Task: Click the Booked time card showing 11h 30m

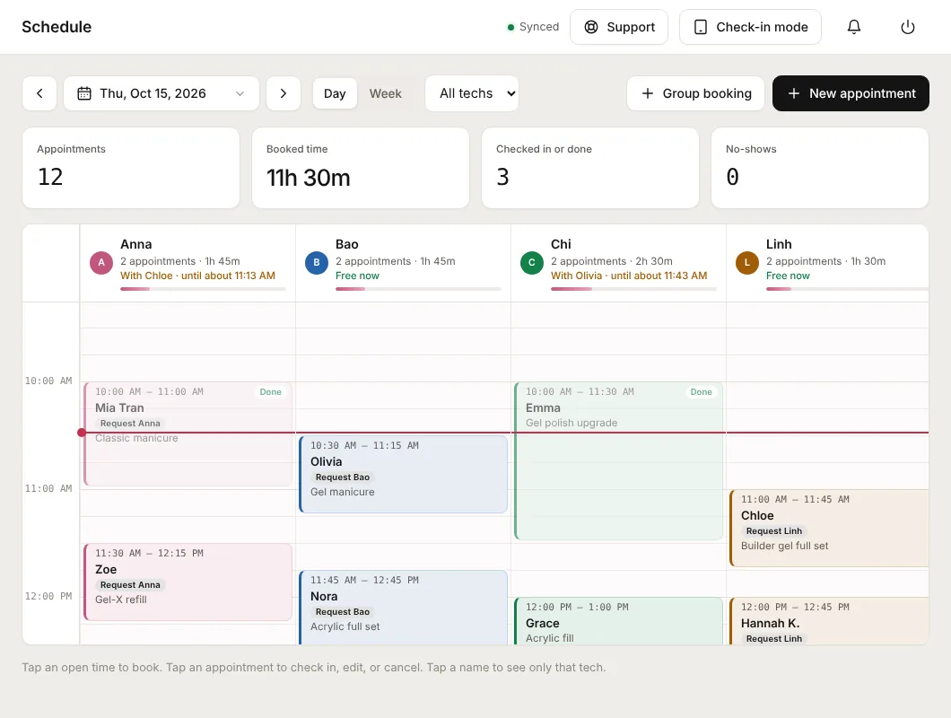Action: (x=361, y=168)
